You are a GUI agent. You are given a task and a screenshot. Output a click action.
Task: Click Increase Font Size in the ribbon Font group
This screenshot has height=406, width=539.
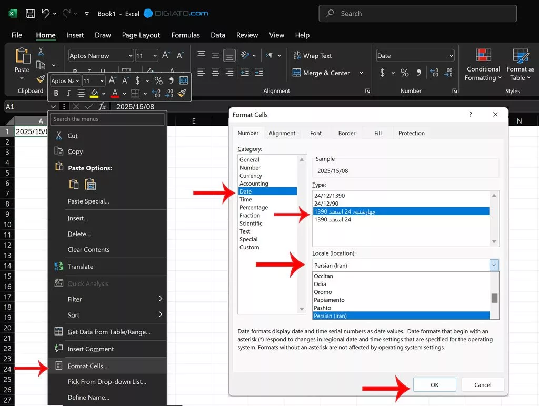(166, 55)
